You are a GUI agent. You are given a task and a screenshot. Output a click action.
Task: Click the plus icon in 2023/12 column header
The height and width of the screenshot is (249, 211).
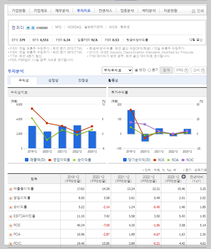(183, 176)
